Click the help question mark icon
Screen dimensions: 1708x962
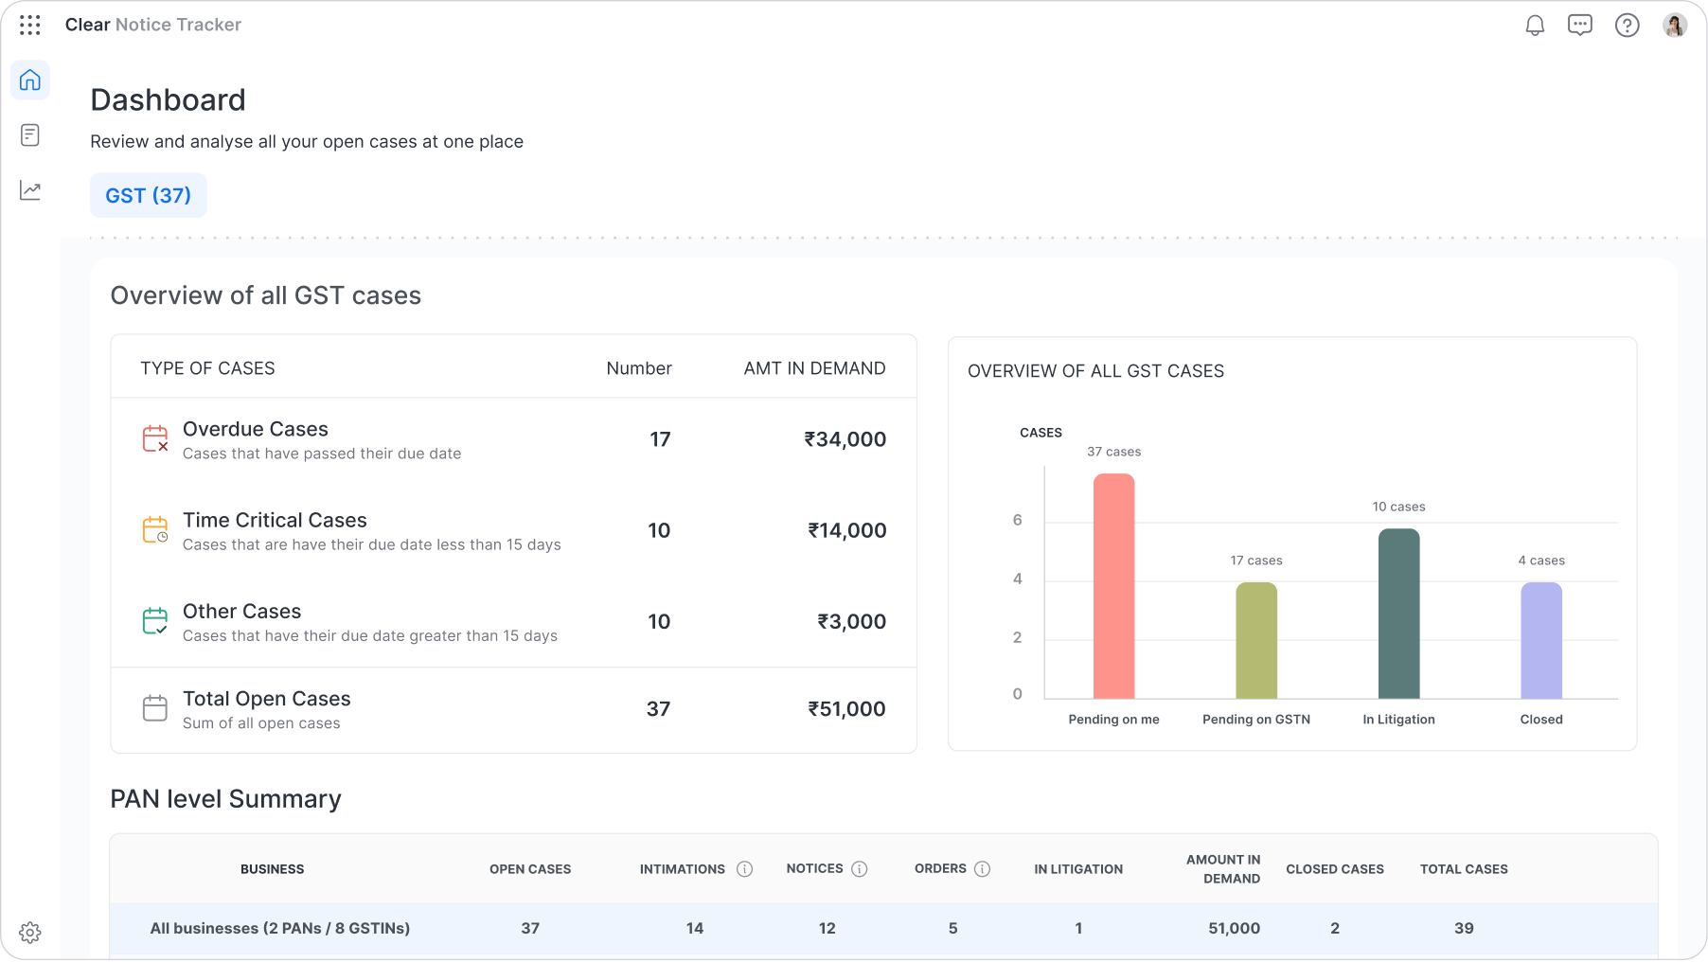pyautogui.click(x=1627, y=26)
